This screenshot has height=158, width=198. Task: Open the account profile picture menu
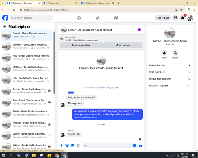[x=190, y=18]
